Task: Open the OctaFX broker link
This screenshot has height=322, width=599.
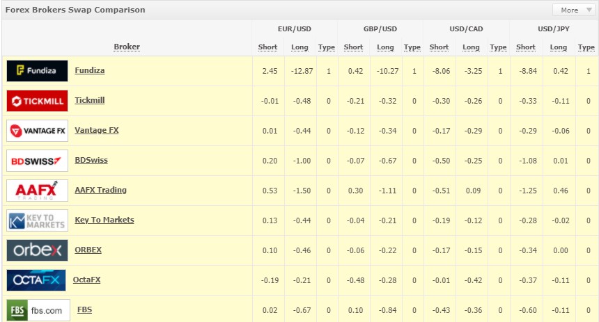Action: click(x=87, y=280)
